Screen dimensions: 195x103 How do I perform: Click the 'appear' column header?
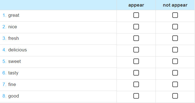[x=136, y=5]
